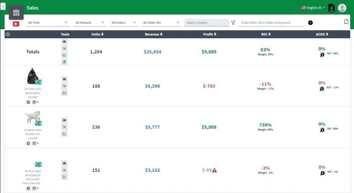Click the holographic unicorn product thumbnail

point(33,117)
